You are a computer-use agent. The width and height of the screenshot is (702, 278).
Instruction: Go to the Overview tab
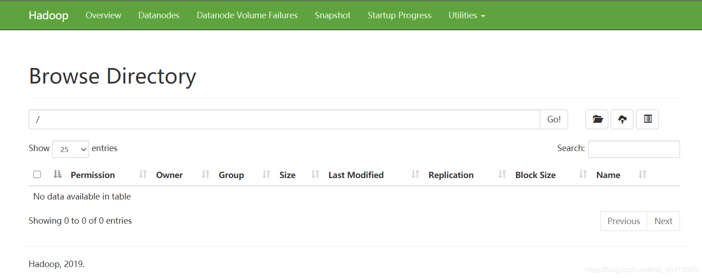coord(103,15)
